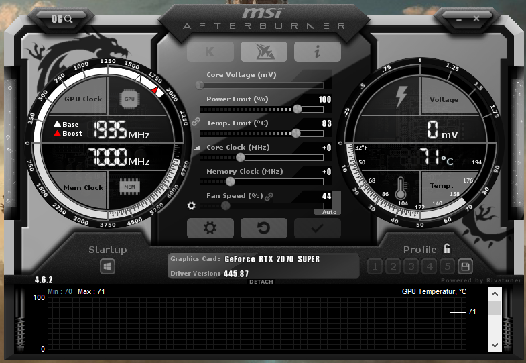Click the 7000 MHz memory clock reading
The image size is (526, 363).
[119, 157]
